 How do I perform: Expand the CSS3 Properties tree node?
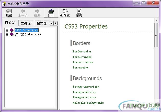[7, 30]
